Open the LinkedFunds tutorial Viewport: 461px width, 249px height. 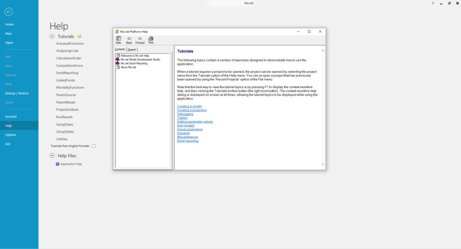tap(66, 80)
